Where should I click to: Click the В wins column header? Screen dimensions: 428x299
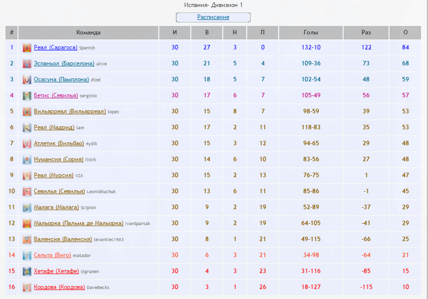(207, 32)
